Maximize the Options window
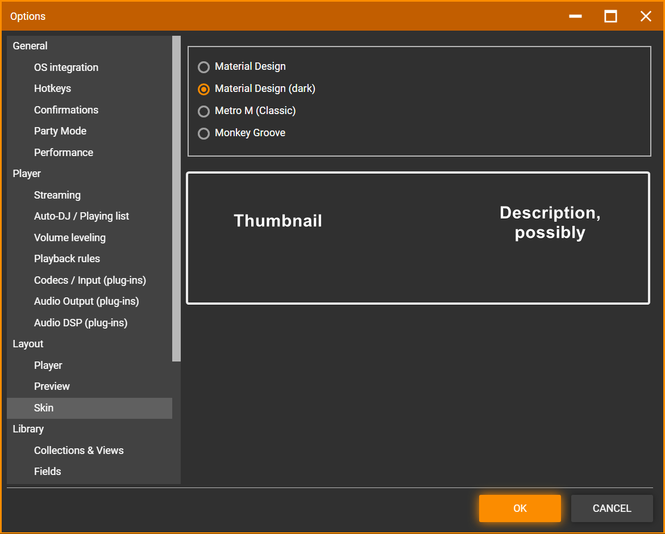This screenshot has width=665, height=534. pyautogui.click(x=610, y=16)
